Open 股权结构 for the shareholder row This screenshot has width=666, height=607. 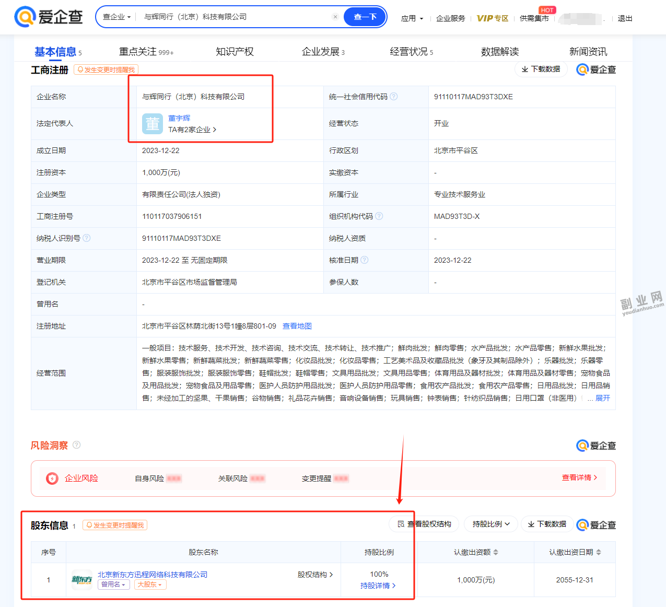[316, 575]
